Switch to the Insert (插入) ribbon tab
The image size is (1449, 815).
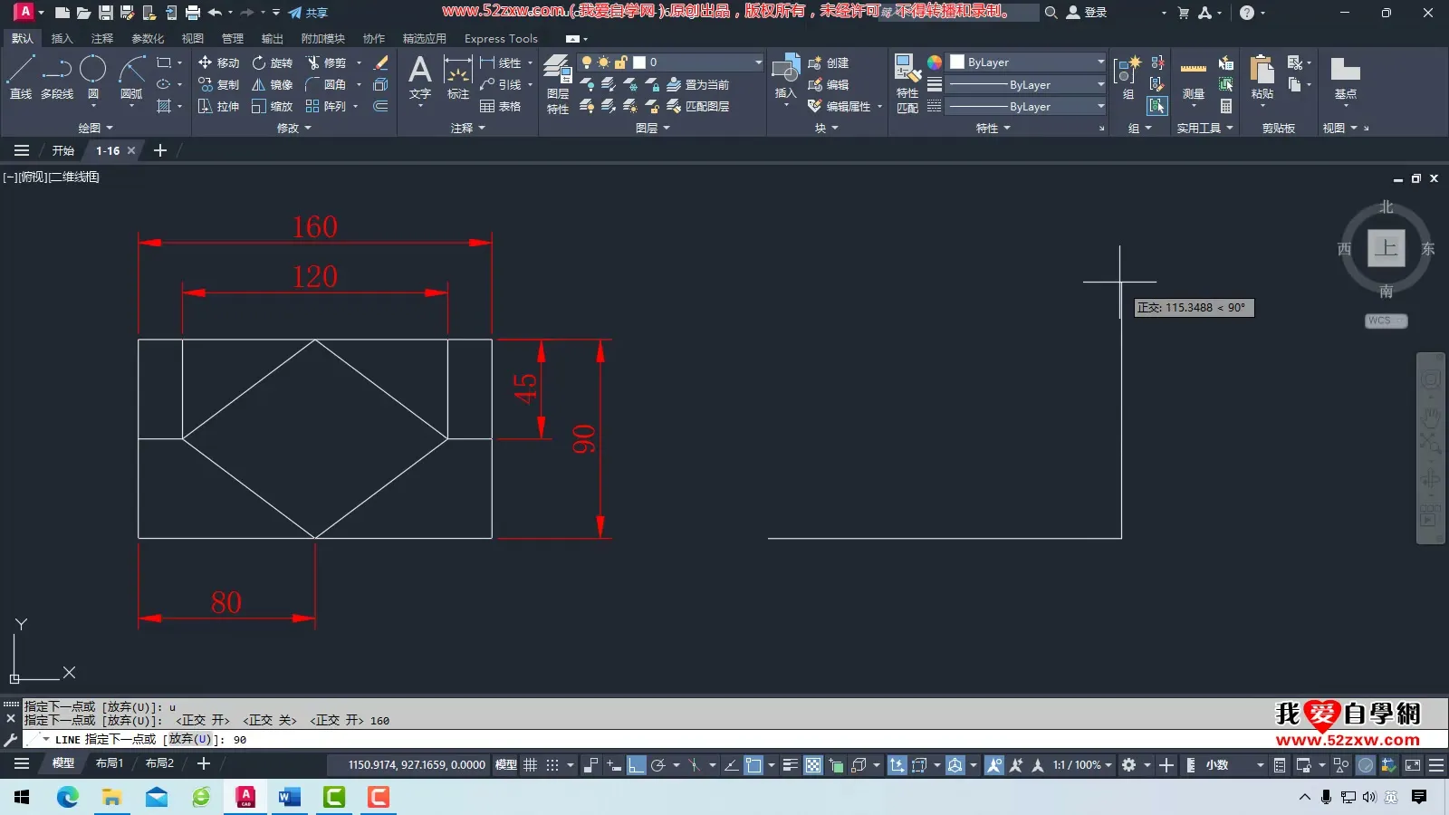coord(62,39)
